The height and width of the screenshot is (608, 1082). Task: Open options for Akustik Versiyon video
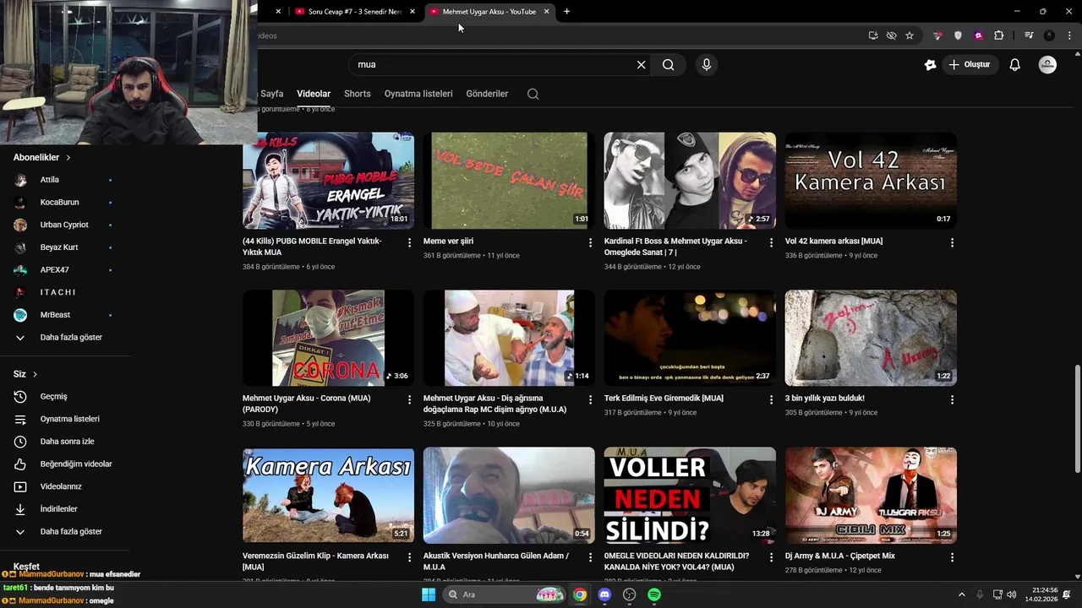tap(591, 557)
